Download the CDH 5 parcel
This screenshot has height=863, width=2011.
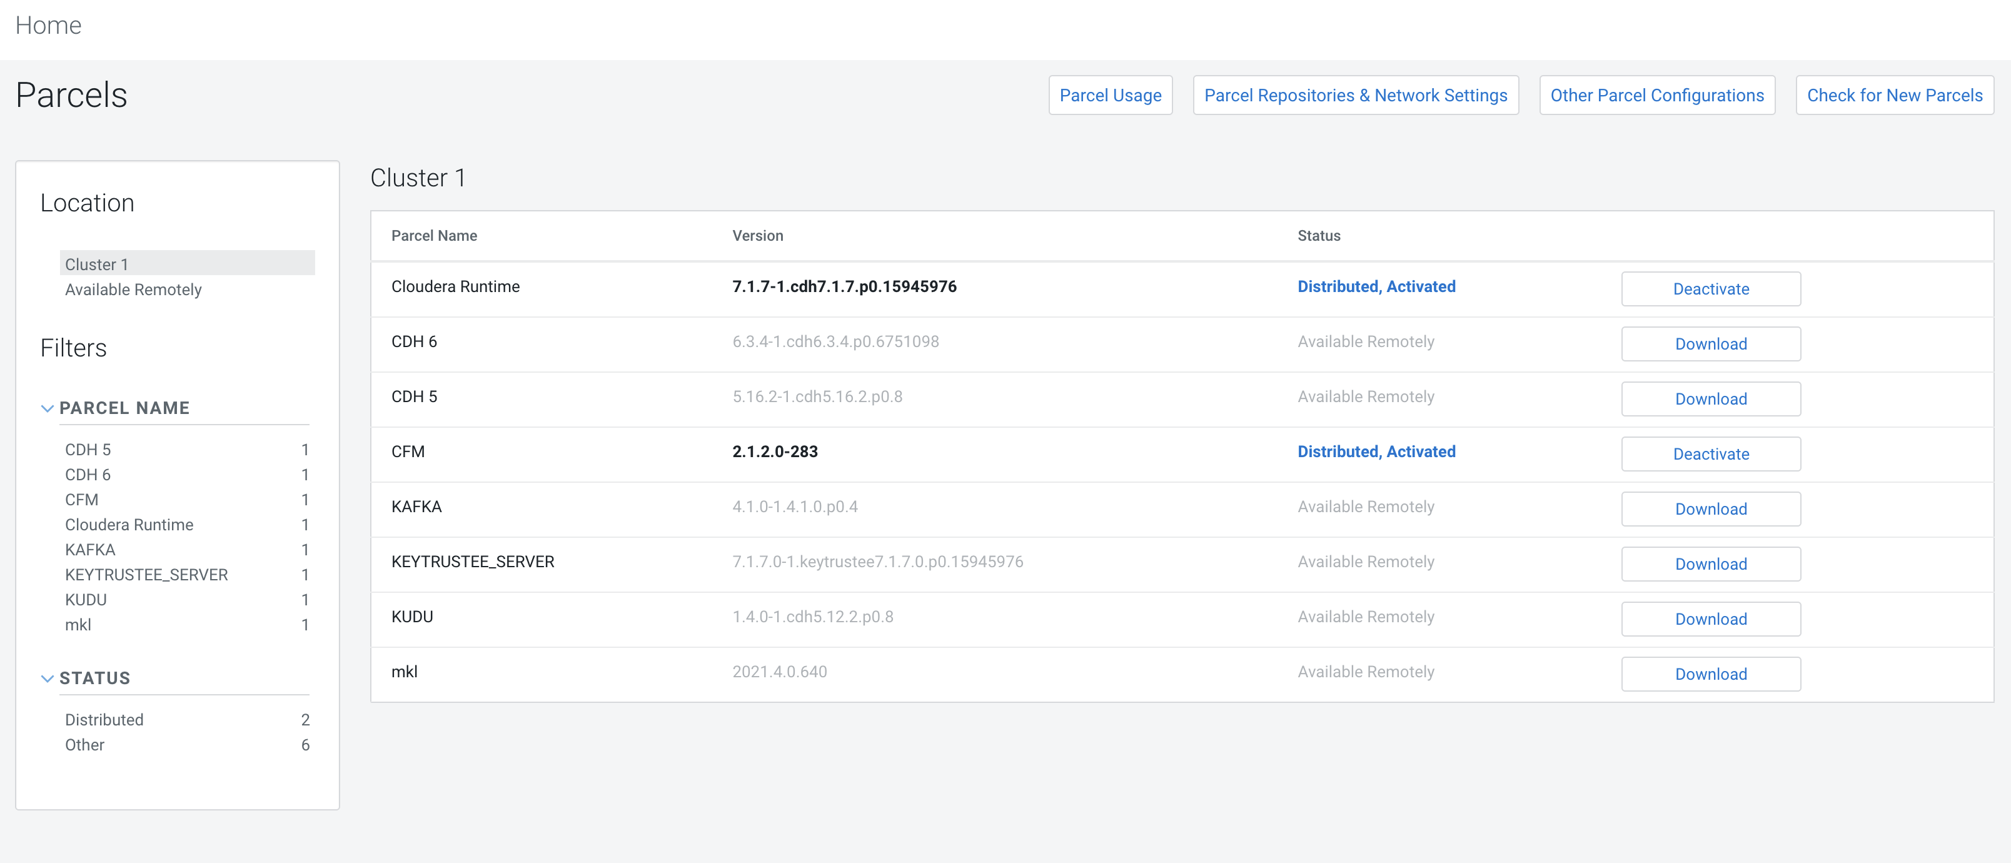1710,399
